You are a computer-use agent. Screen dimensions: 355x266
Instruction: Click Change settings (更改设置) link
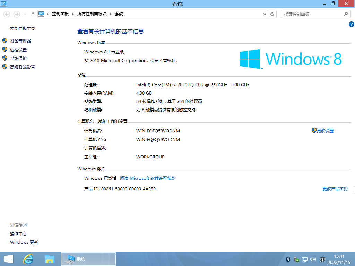click(x=325, y=131)
